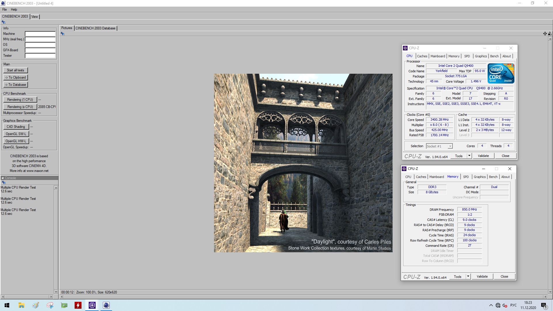This screenshot has width=553, height=311.
Task: Open Tools dropdown arrow in lower CPU-Z
Action: coord(468,276)
